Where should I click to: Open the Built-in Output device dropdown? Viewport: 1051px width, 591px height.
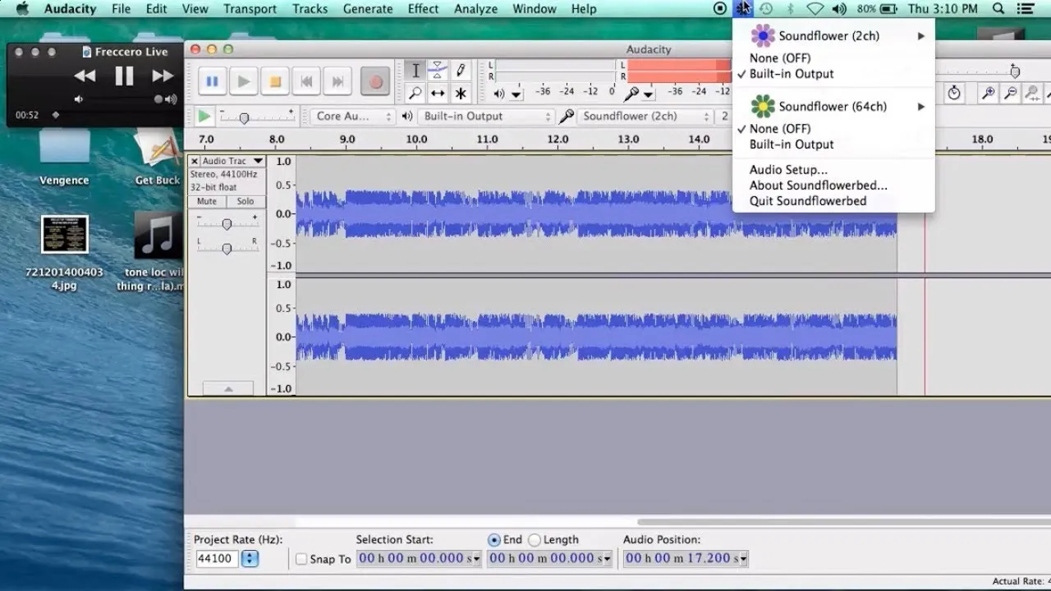click(486, 117)
